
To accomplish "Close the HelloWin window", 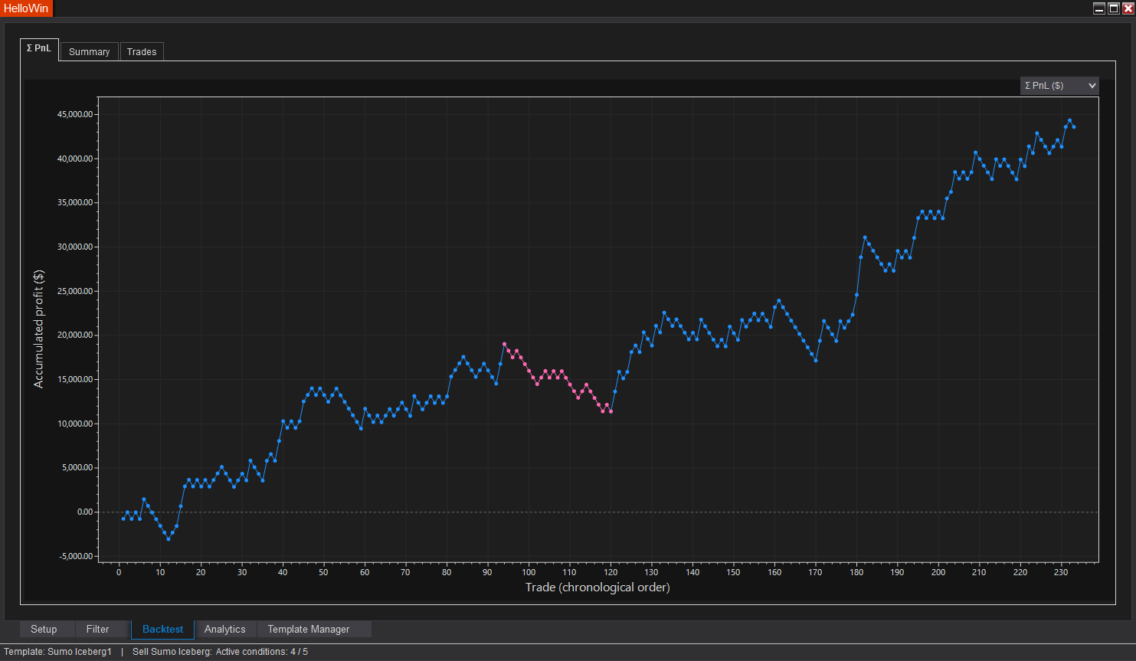I will pos(1128,8).
